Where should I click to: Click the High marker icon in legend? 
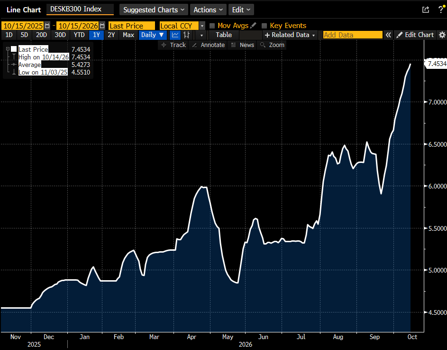coord(14,57)
